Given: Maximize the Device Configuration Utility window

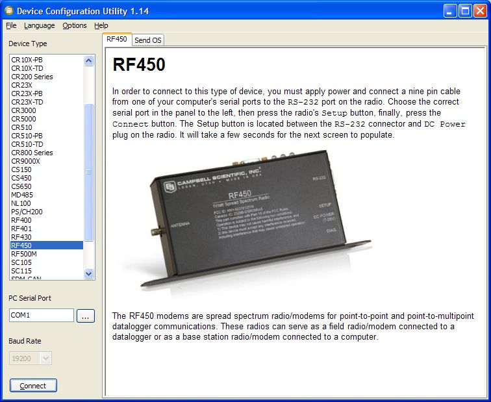Looking at the screenshot, I should 465,11.
